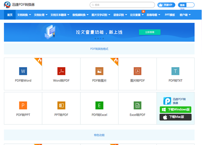Click the orange P icon for PDF转PPT

[x=23, y=106]
